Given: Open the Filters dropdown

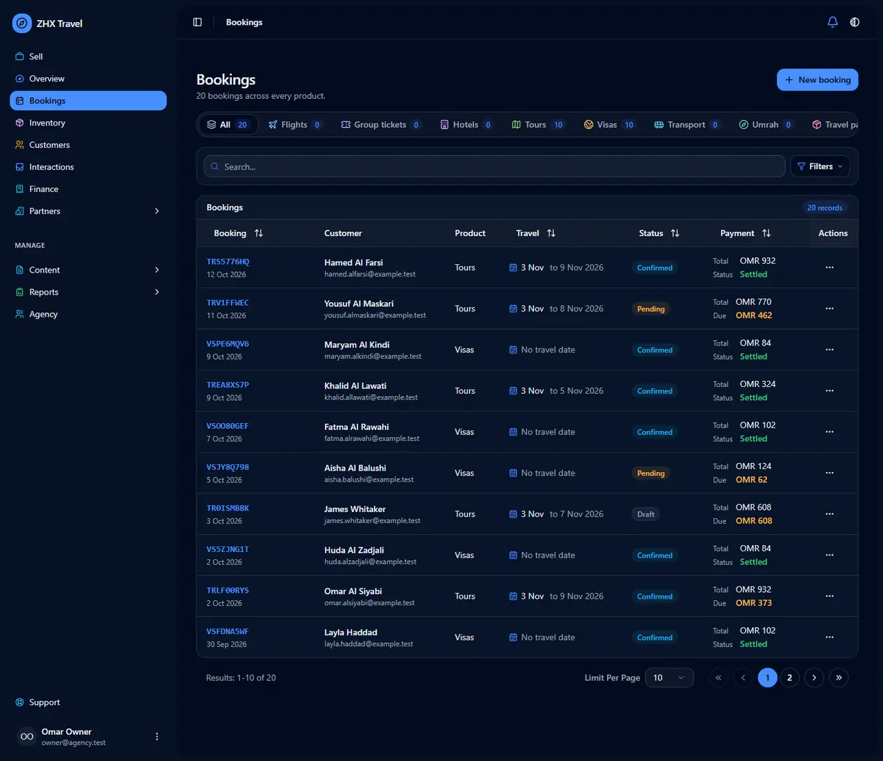Looking at the screenshot, I should [820, 166].
